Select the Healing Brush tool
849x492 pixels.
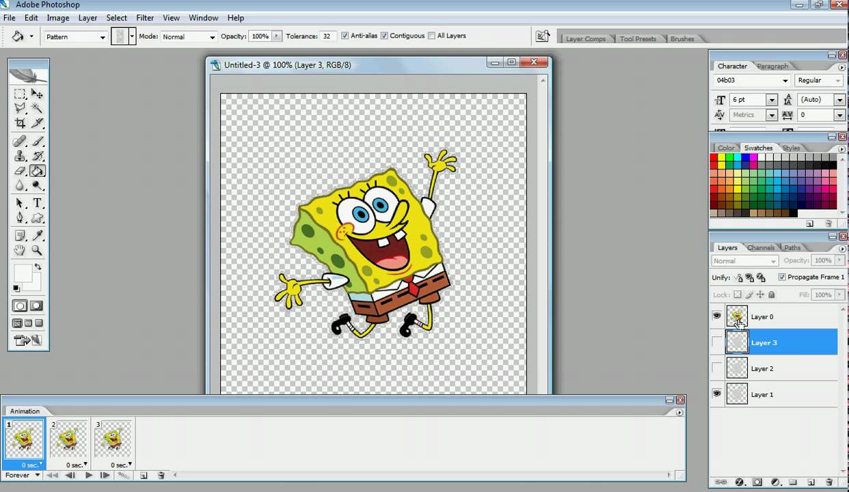[20, 141]
